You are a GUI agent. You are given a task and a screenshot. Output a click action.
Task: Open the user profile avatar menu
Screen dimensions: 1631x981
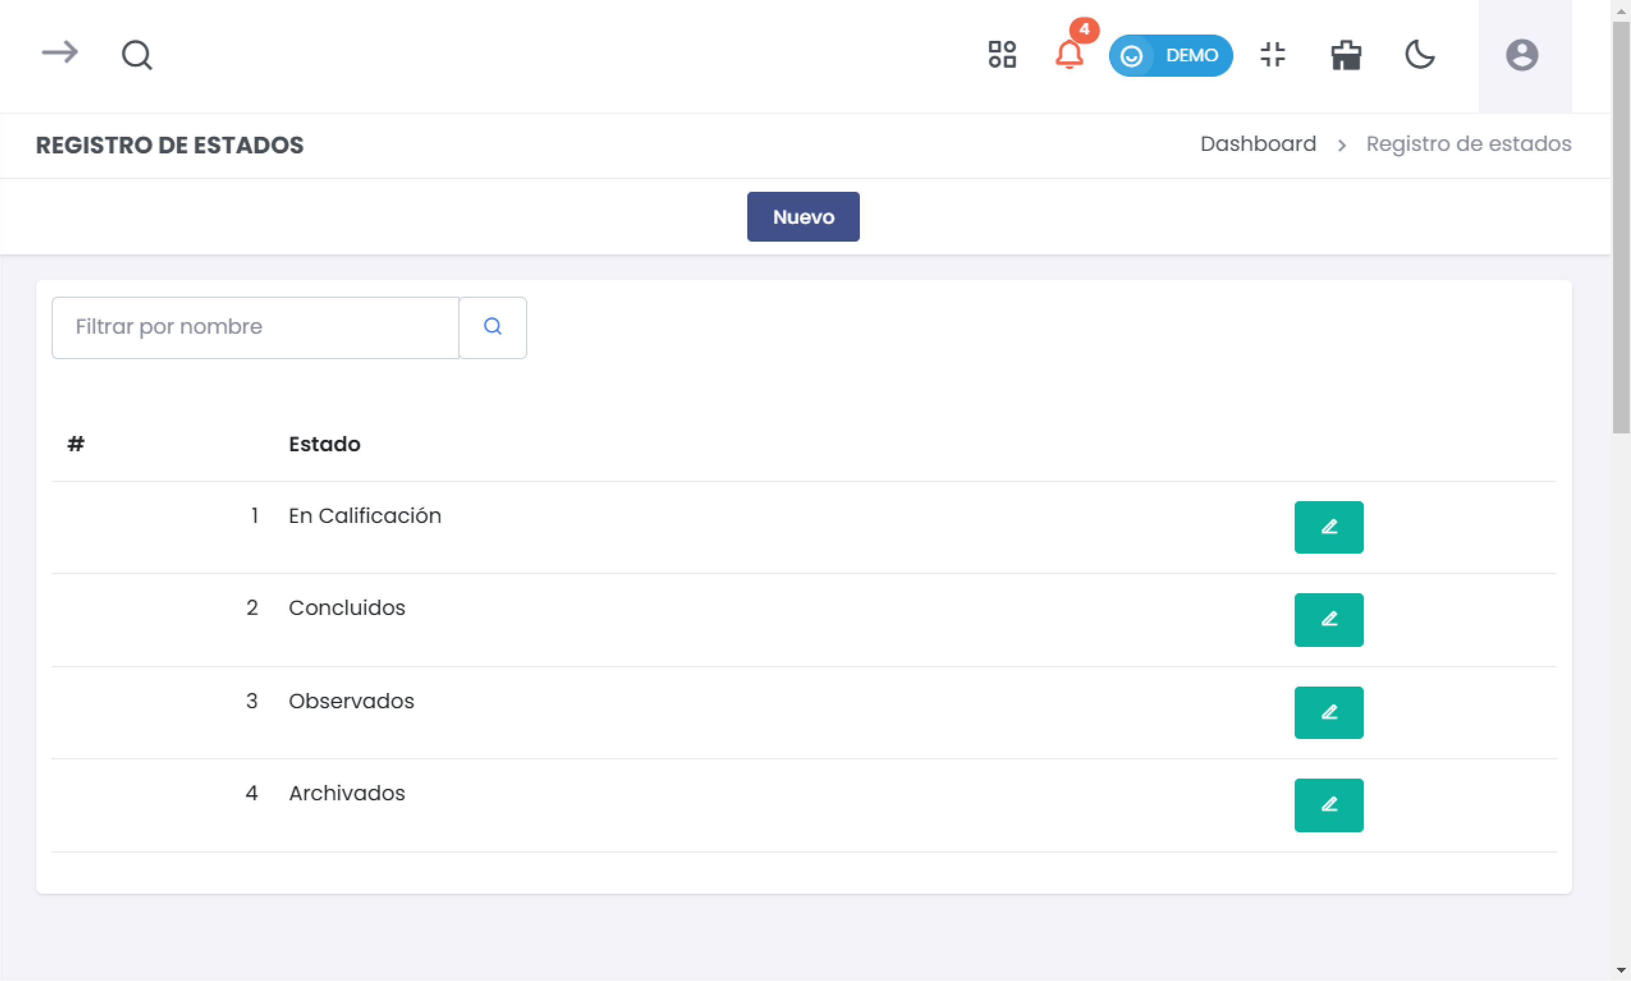pyautogui.click(x=1521, y=55)
